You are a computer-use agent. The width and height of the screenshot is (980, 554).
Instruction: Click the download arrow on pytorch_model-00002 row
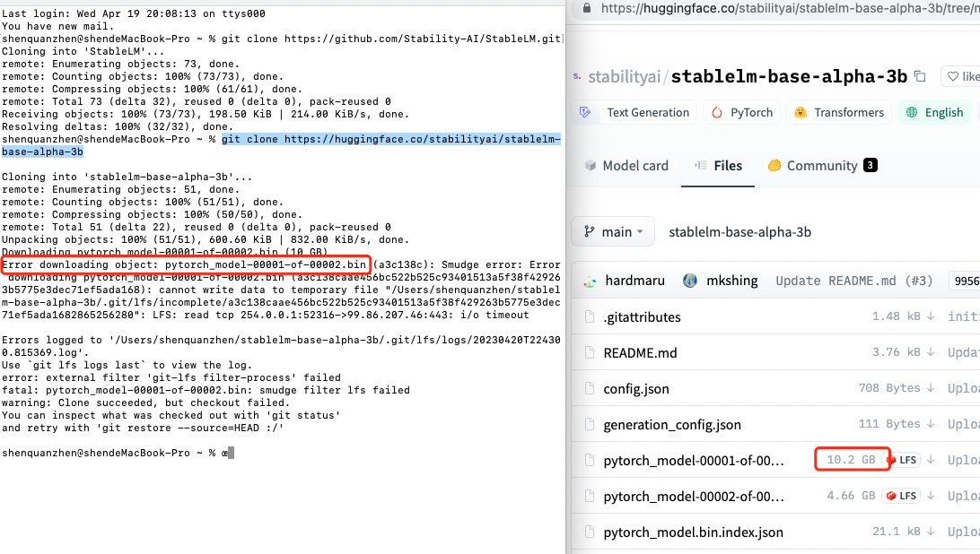pyautogui.click(x=931, y=496)
